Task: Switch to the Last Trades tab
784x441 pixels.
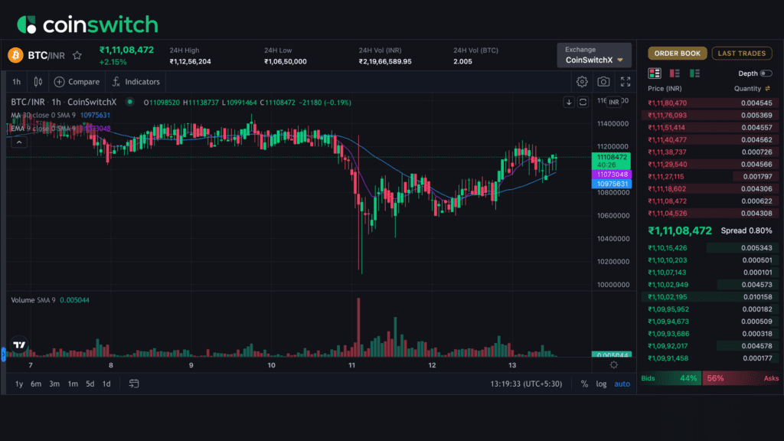Action: pyautogui.click(x=742, y=54)
